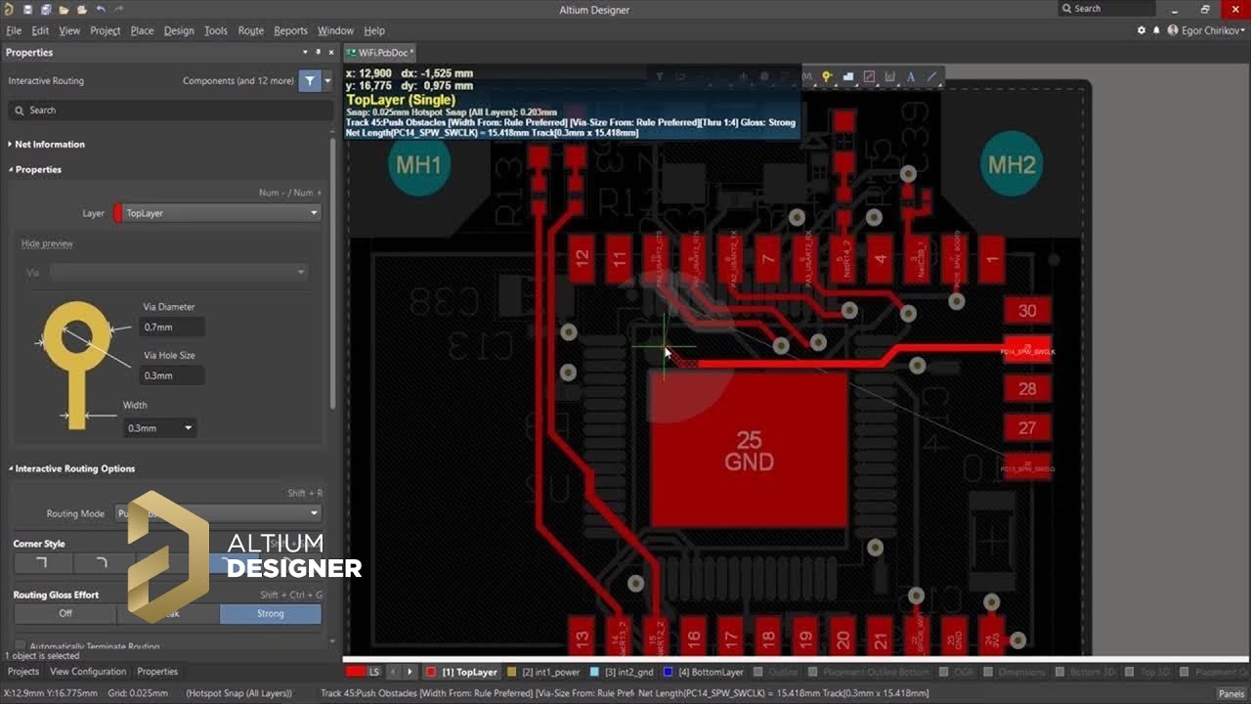Choose the first Corner Style option
Image resolution: width=1251 pixels, height=704 pixels.
41,563
